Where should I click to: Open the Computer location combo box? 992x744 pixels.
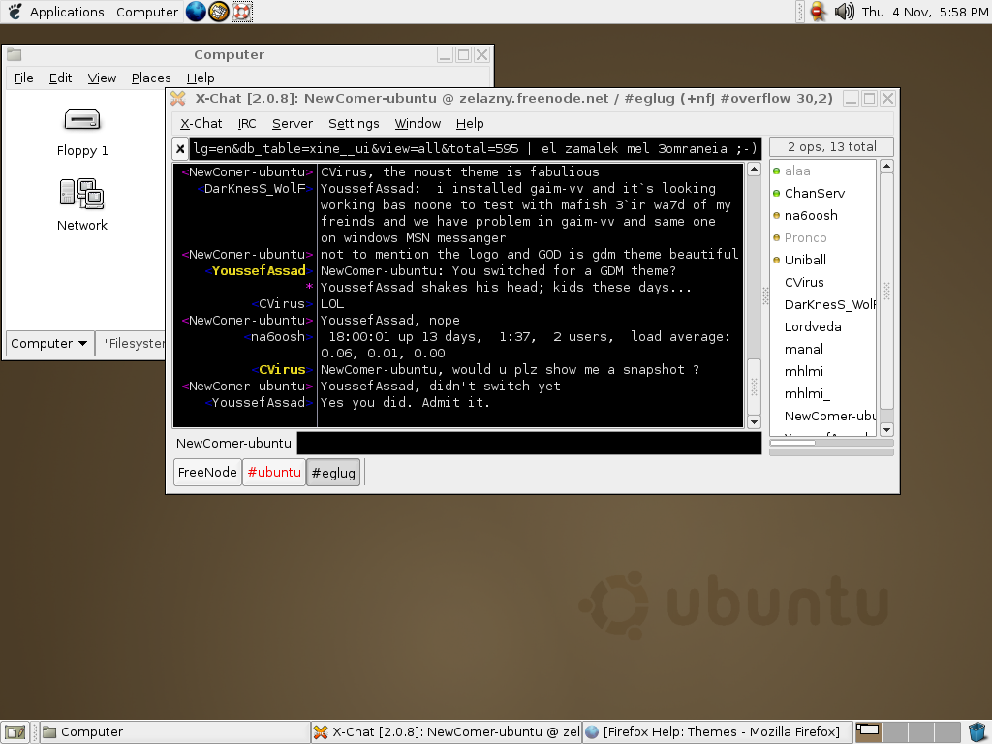48,343
